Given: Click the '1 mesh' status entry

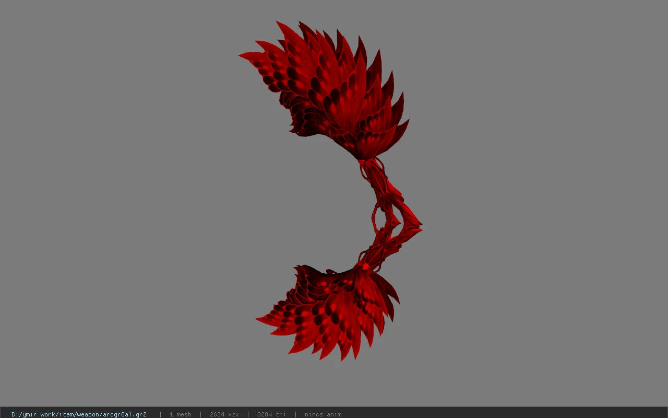Looking at the screenshot, I should point(180,414).
